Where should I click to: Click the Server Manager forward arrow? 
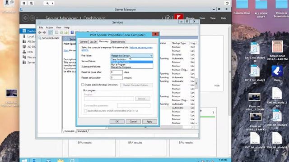32,18
